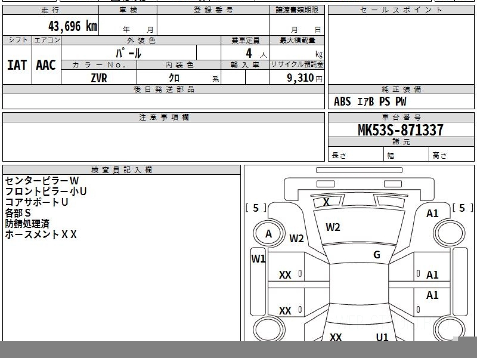This screenshot has width=477, height=358.
Task: Select the W1 mark on left side panel
Action: coord(258,259)
